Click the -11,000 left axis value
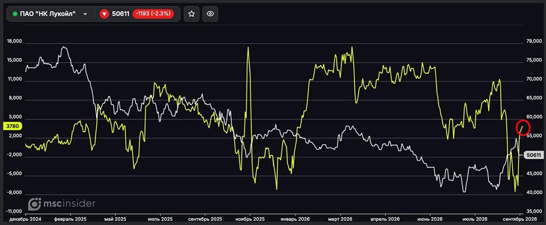The width and height of the screenshot is (546, 225). pos(14,211)
